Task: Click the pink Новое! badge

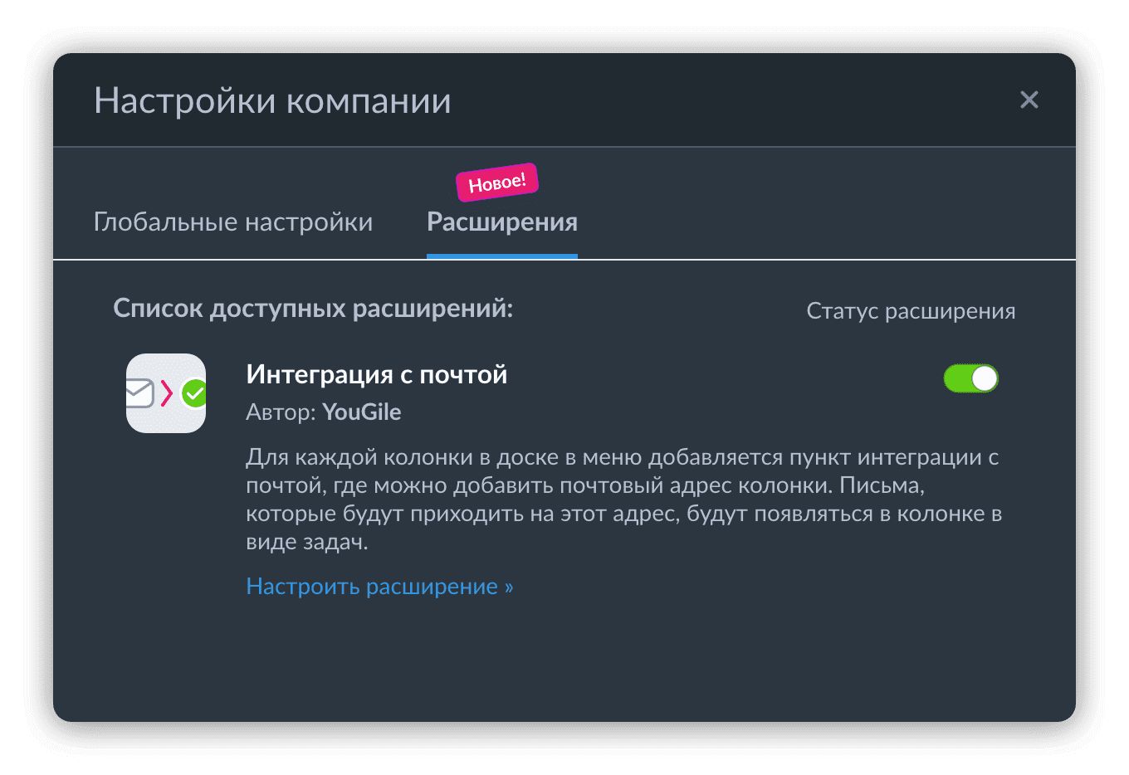Action: pyautogui.click(x=497, y=183)
